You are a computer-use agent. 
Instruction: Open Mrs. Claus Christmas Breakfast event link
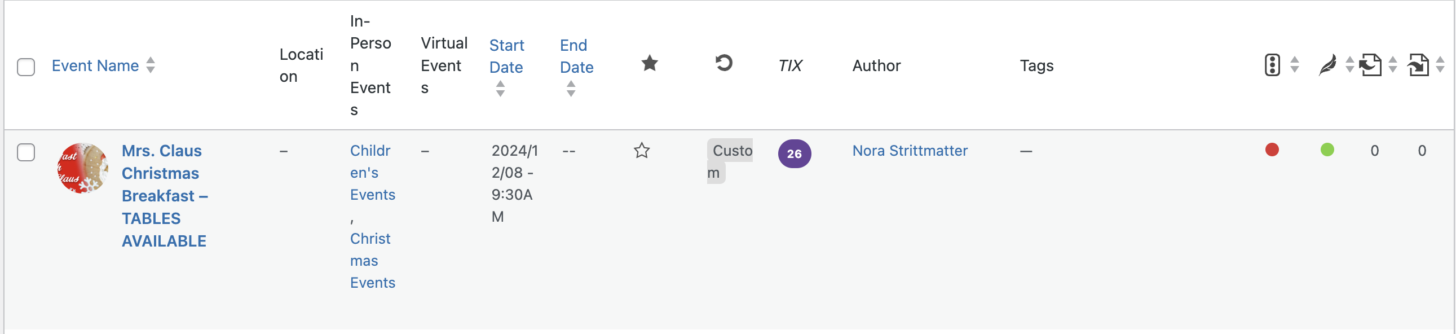pos(165,196)
